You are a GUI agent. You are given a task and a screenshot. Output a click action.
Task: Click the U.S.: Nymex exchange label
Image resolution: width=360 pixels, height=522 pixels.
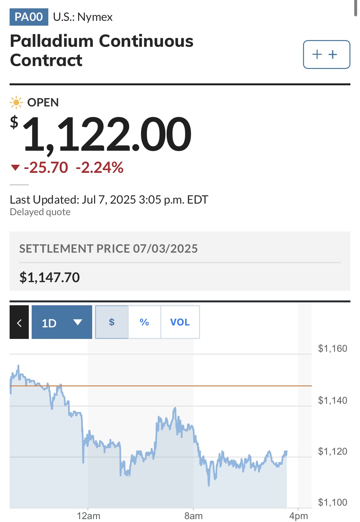point(83,17)
